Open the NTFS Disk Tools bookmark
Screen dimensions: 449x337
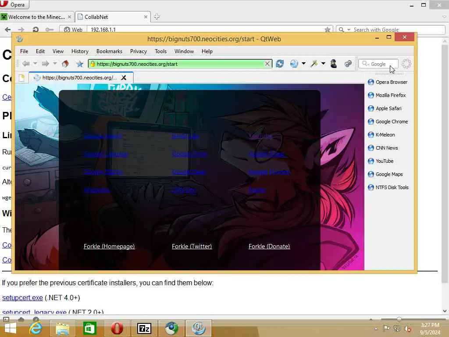coord(388,187)
